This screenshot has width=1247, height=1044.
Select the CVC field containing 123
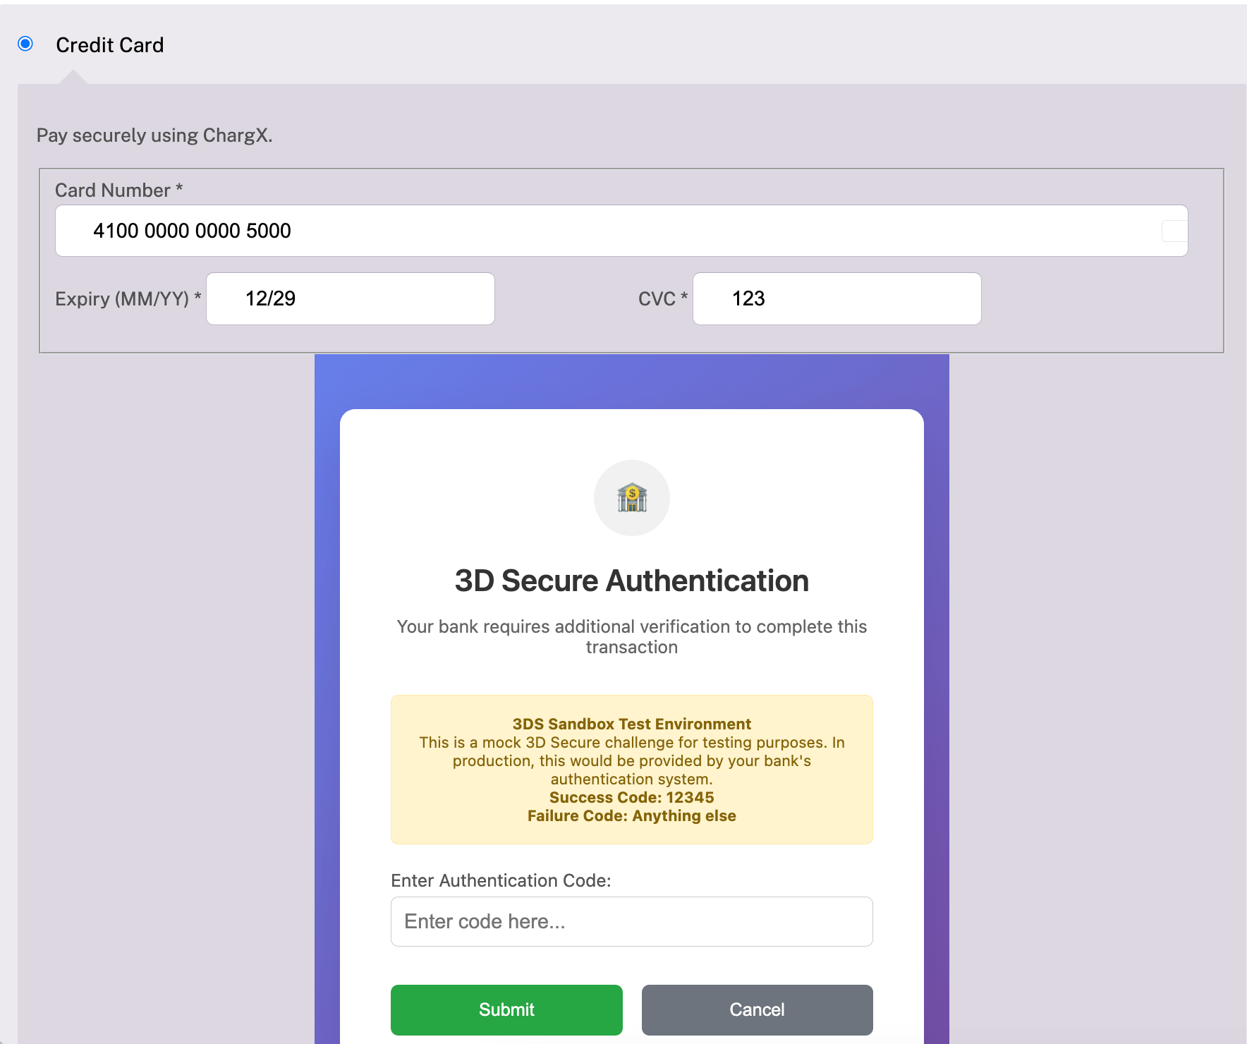pyautogui.click(x=837, y=298)
